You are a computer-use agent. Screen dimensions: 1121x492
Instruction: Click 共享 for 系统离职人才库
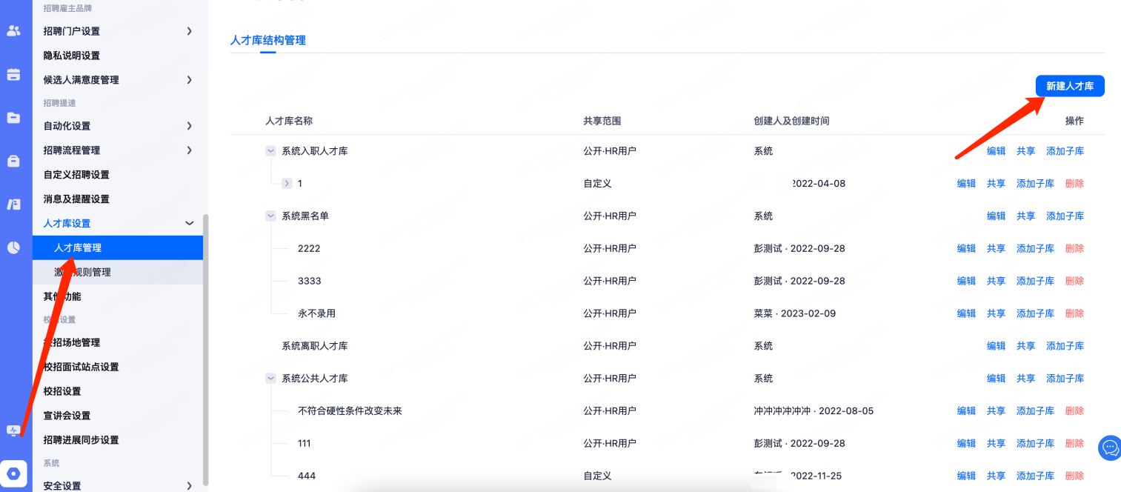(x=1025, y=346)
